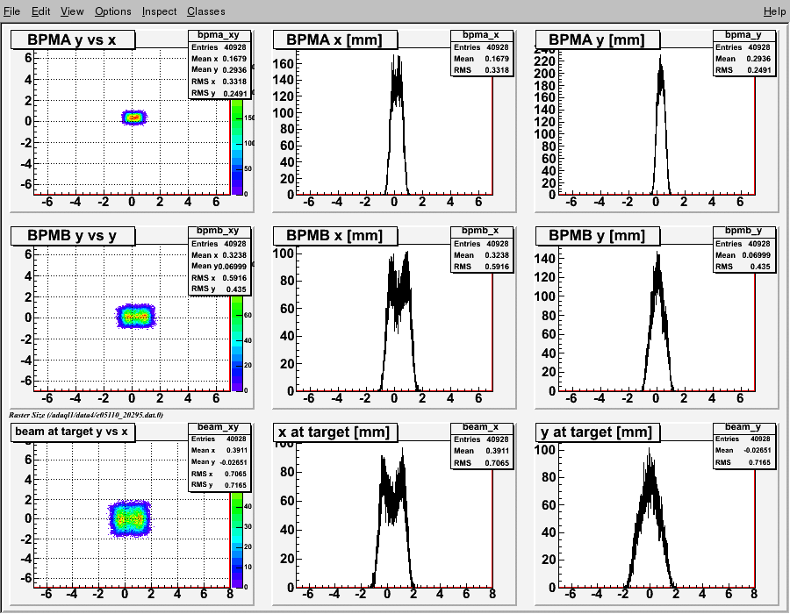
Task: Click the BPMB 2D beam spot
Action: (x=135, y=317)
